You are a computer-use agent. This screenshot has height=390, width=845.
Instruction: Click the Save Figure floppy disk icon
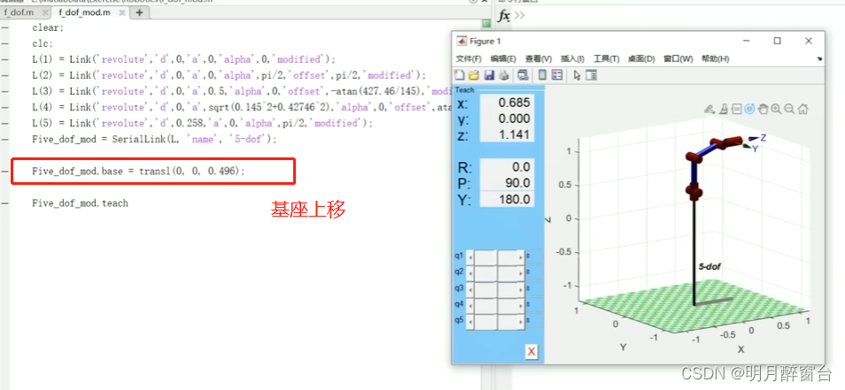[x=489, y=75]
